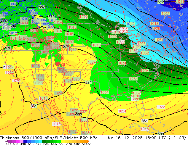Click the 1012 blue isobar label near Great Lakes
The height and width of the screenshot is (145, 188).
tap(130, 24)
